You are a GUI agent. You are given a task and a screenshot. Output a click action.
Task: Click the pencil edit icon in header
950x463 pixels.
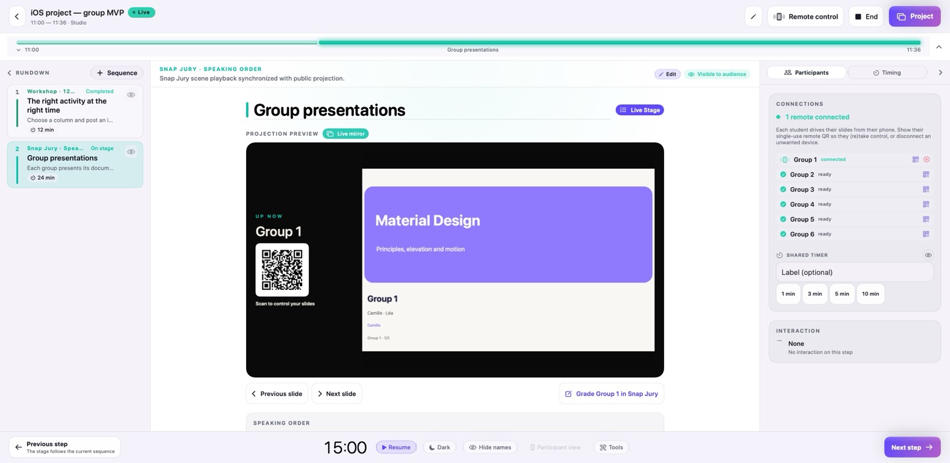(753, 17)
